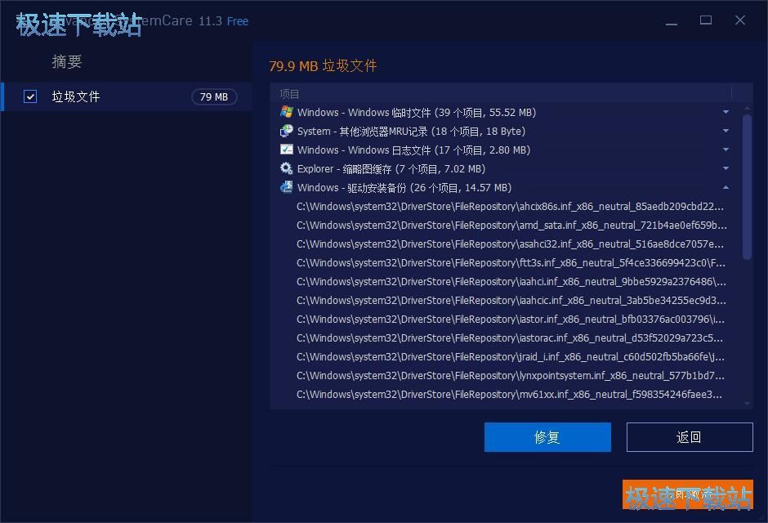Expand the 其他浏览器MRU记录 group arrow
Screen dimensions: 768x523
[726, 131]
